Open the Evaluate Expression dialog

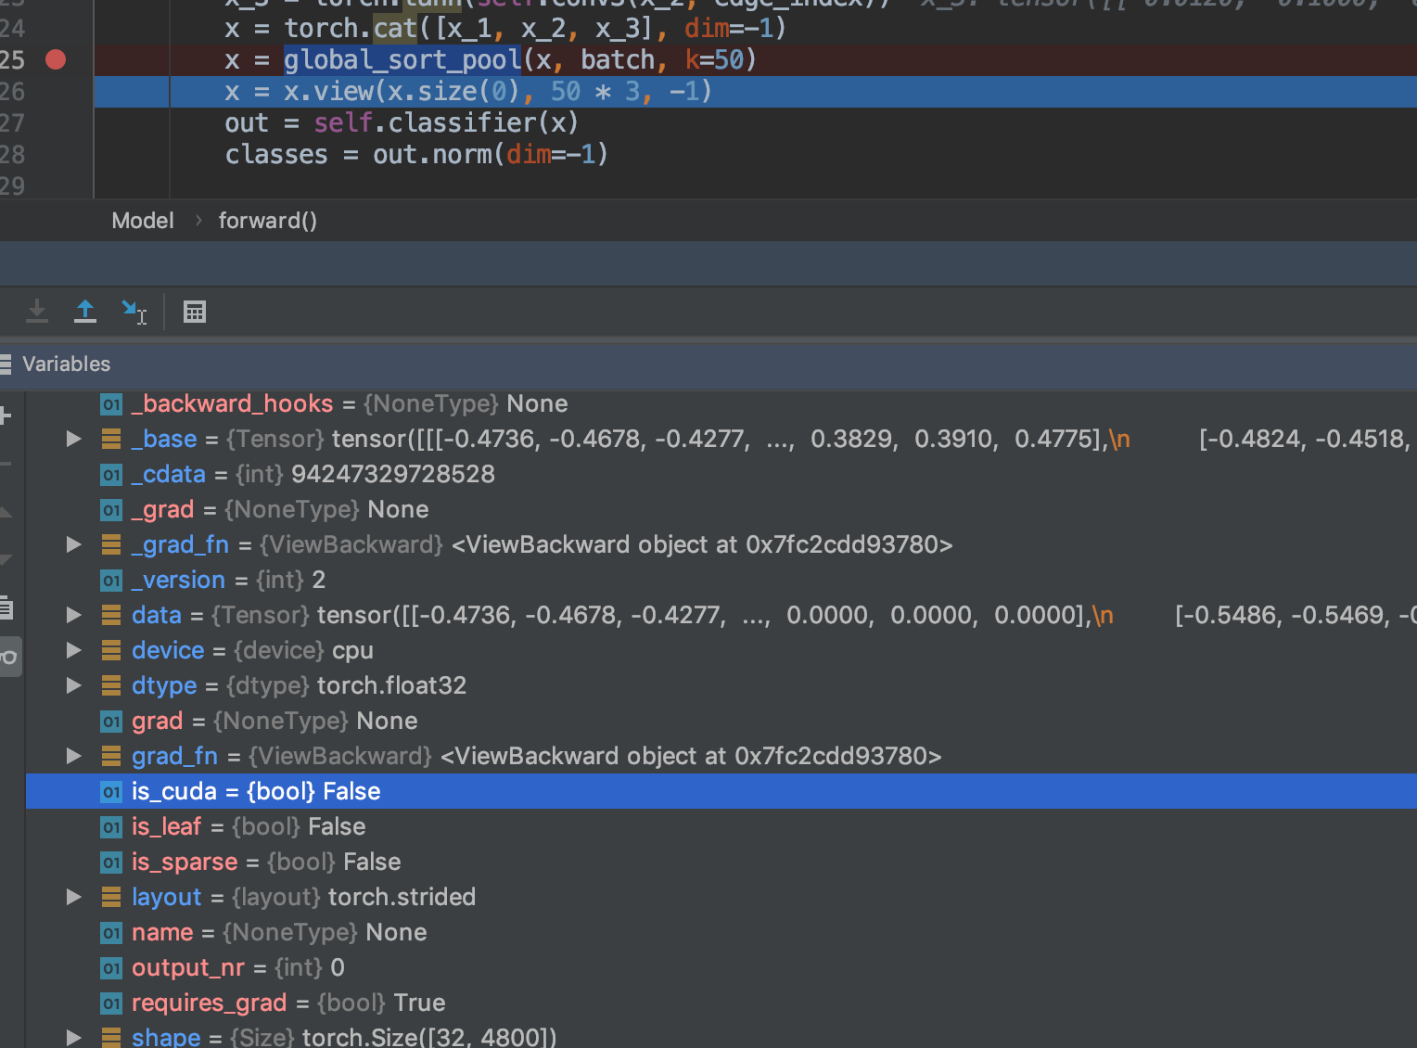(x=194, y=311)
